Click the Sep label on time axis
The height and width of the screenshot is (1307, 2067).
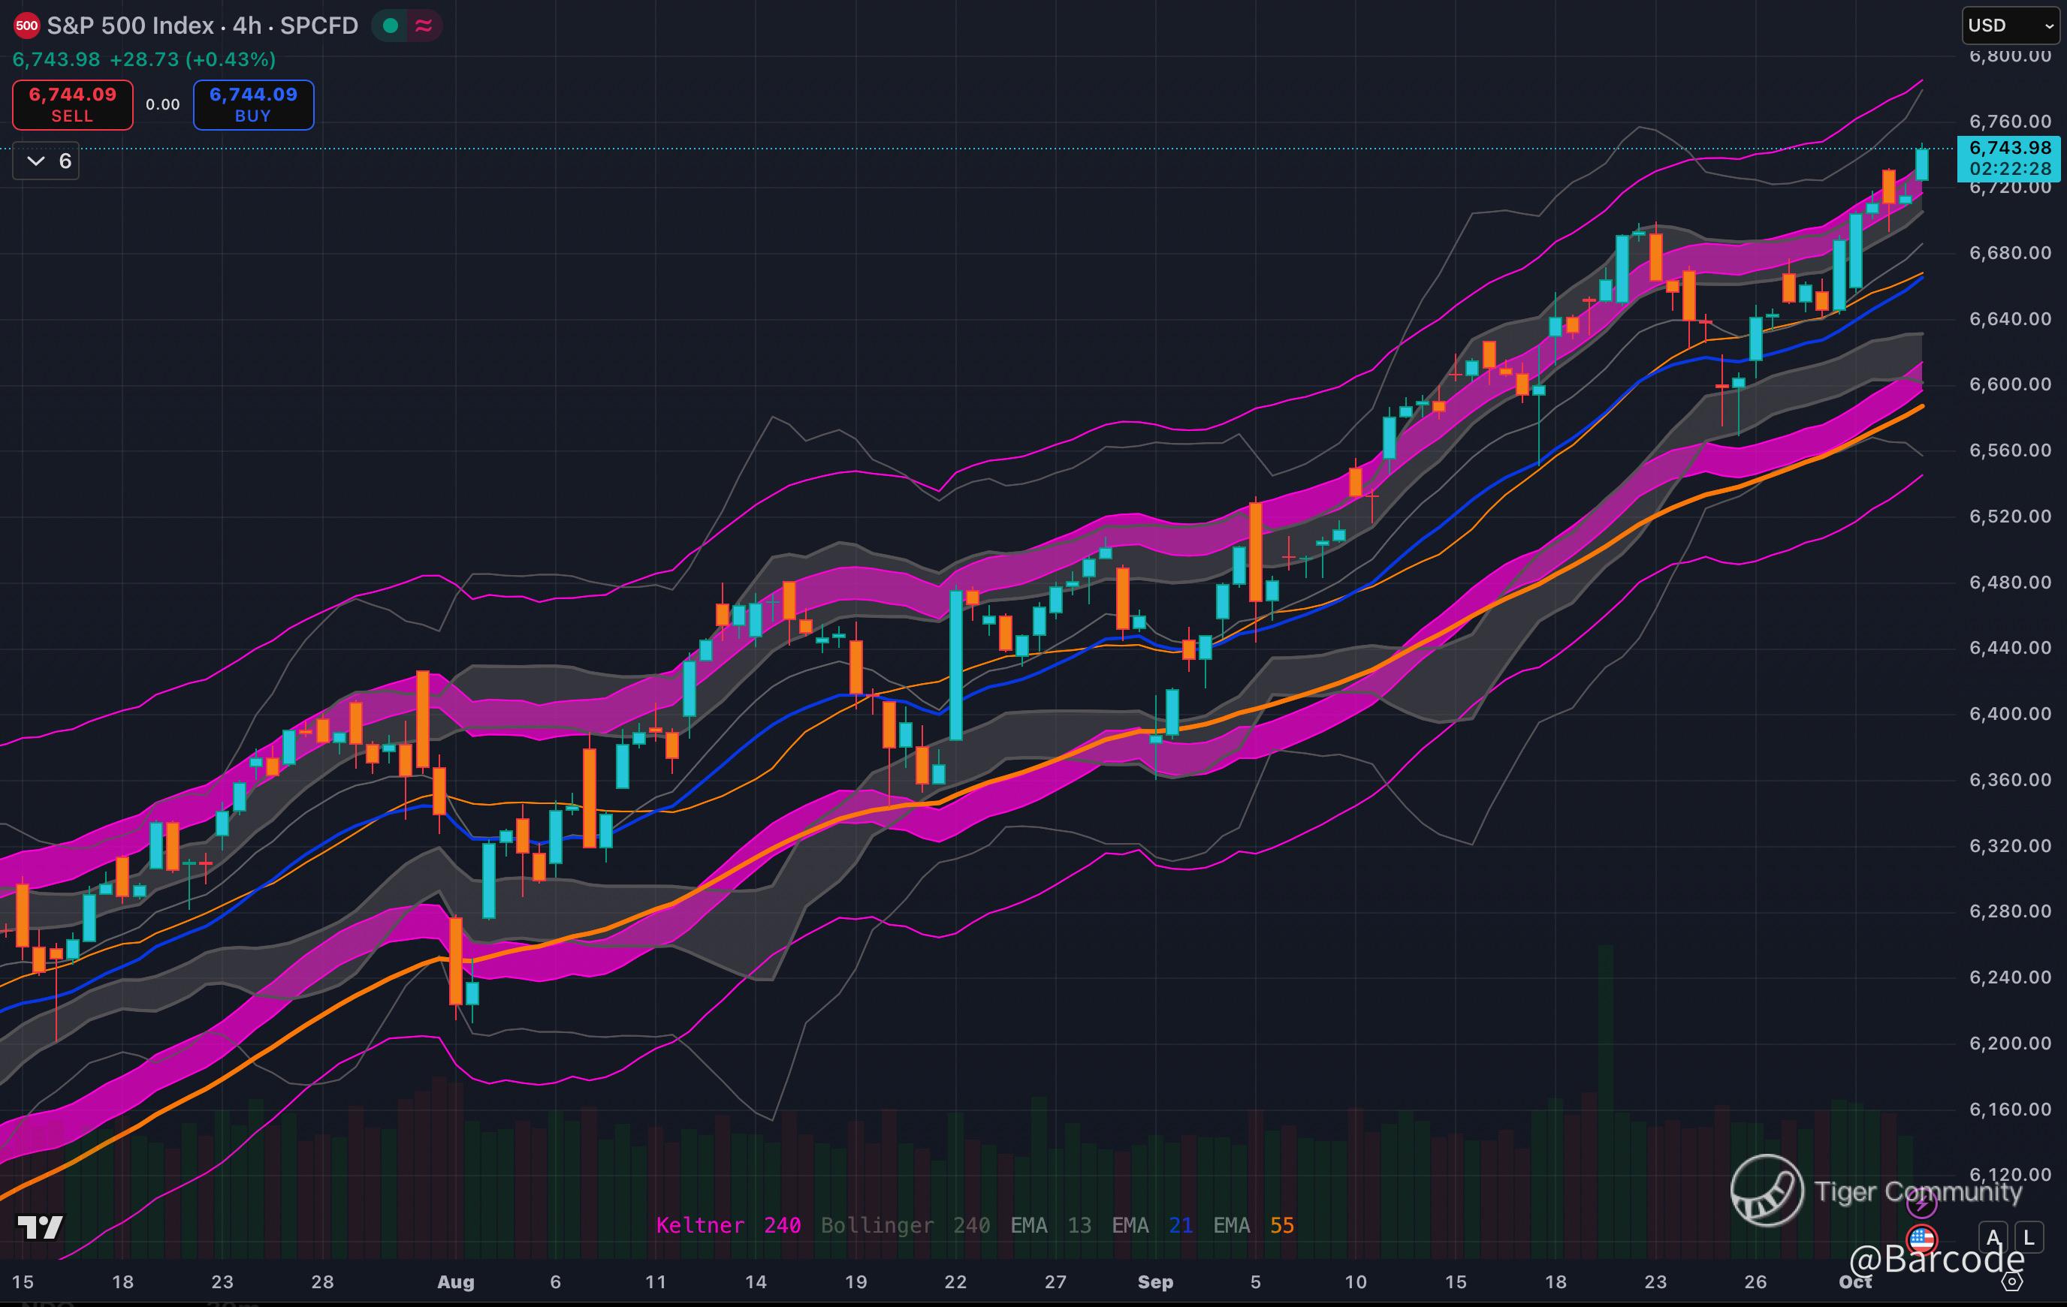tap(1154, 1282)
